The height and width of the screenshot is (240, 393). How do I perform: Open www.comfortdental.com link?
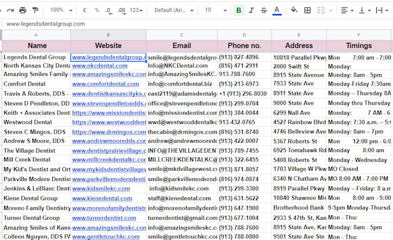(x=106, y=84)
